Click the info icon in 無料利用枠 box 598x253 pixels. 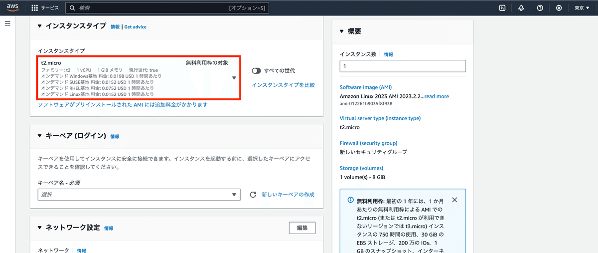(350, 200)
